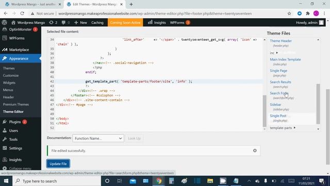Switch to first Wordpress Mango tab

point(32,4)
